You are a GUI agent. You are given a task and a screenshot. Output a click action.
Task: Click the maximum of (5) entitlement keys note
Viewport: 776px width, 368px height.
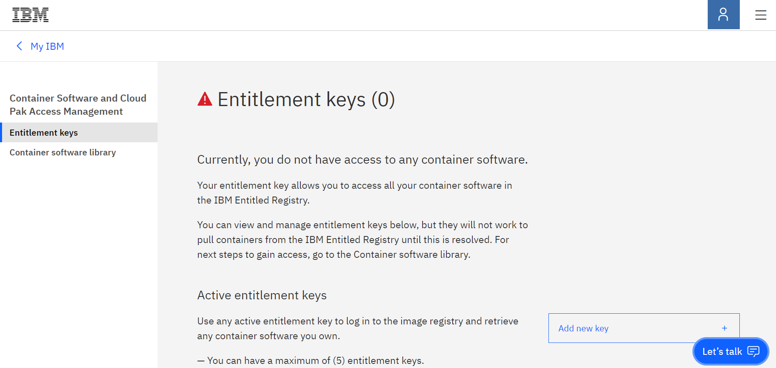[311, 361]
